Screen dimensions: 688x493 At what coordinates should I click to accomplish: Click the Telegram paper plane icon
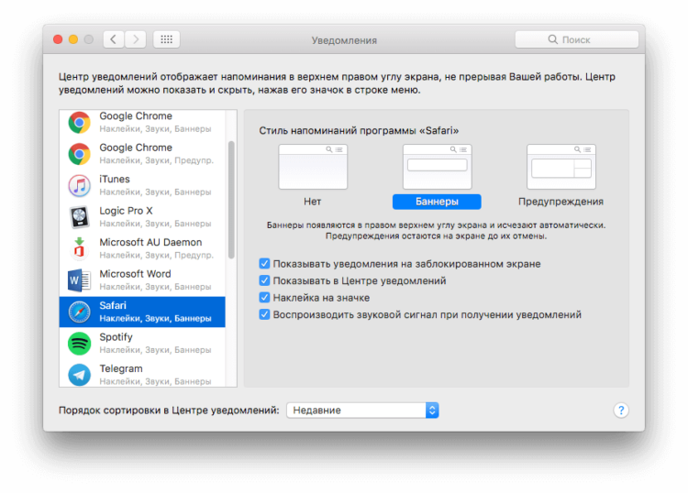click(x=80, y=375)
